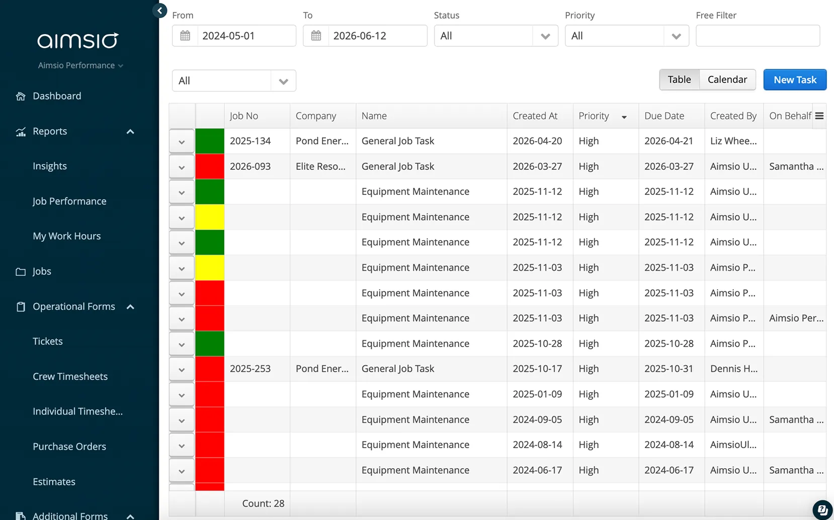Viewport: 834px width, 520px height.
Task: Collapse the Operational Forms section
Action: pos(130,307)
